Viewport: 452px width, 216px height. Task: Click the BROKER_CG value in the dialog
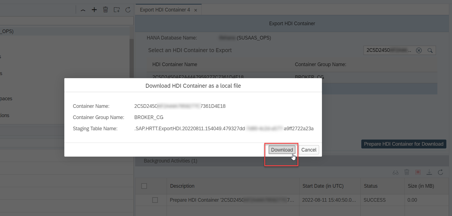(149, 117)
